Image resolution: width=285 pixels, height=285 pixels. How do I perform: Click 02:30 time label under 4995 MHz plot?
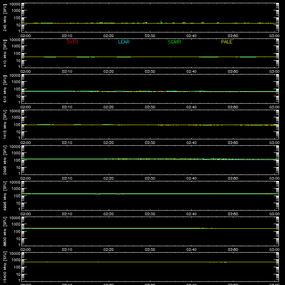click(x=150, y=214)
